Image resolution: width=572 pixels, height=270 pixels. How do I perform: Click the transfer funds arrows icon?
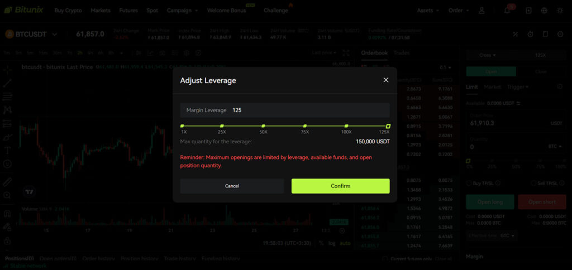[518, 104]
